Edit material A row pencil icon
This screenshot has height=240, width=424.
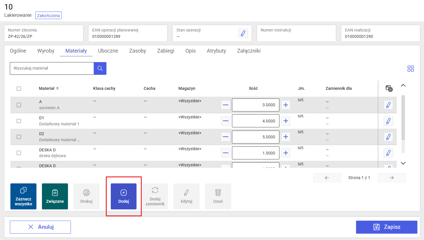(x=388, y=105)
